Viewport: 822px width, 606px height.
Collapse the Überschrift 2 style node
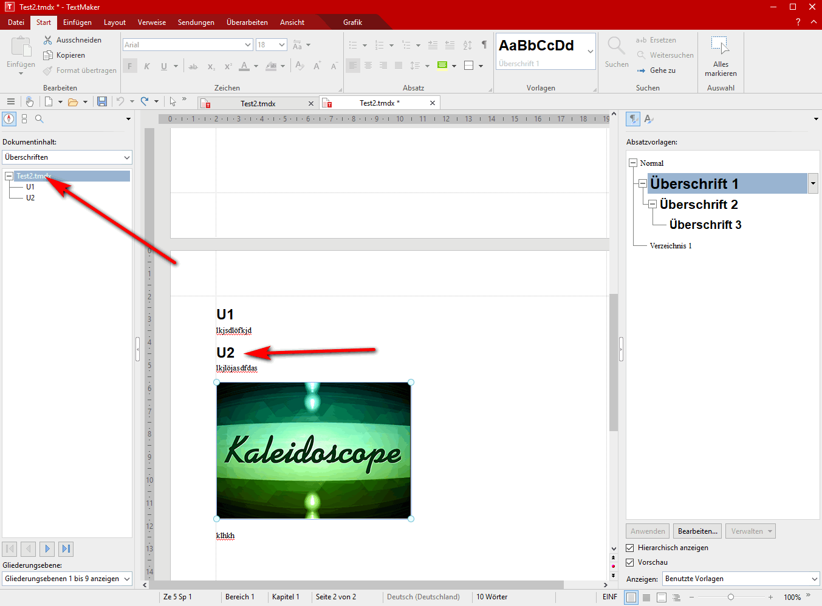652,204
